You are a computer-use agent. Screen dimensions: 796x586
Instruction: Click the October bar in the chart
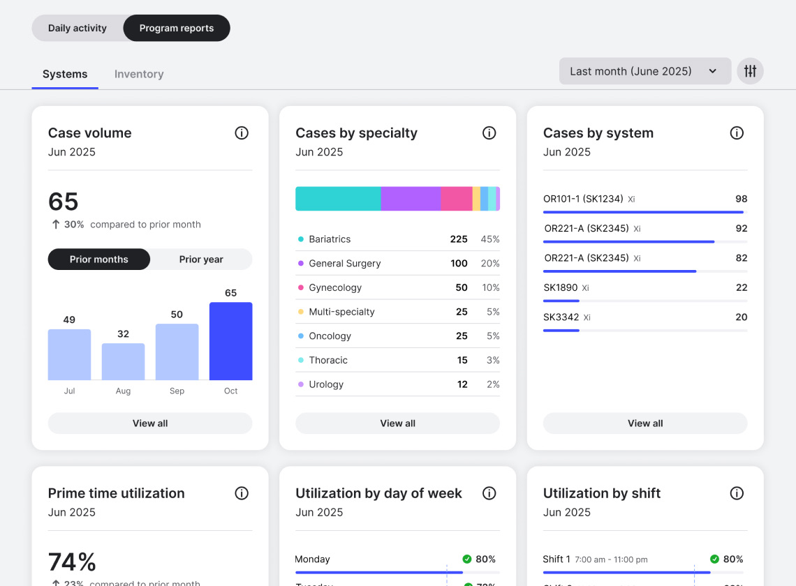click(x=230, y=340)
